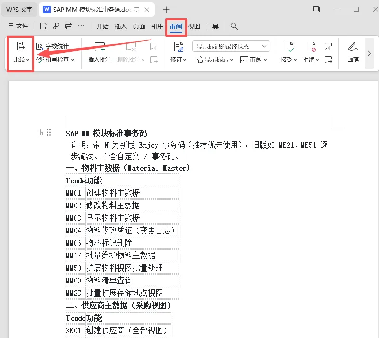Open 显示标记 show markup menu
The height and width of the screenshot is (338, 379).
(214, 59)
